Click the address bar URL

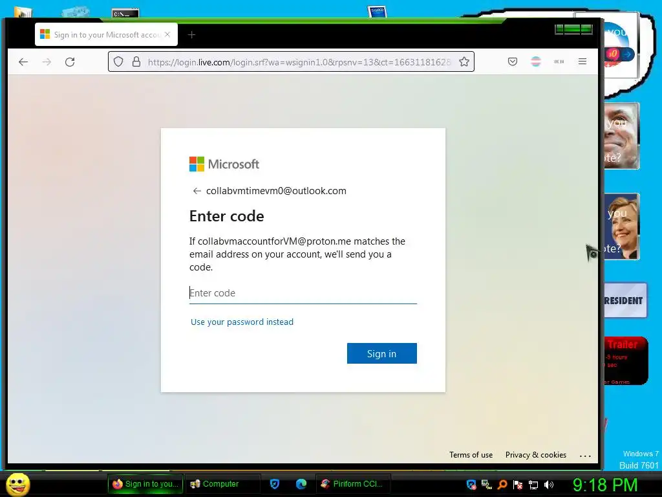(299, 62)
